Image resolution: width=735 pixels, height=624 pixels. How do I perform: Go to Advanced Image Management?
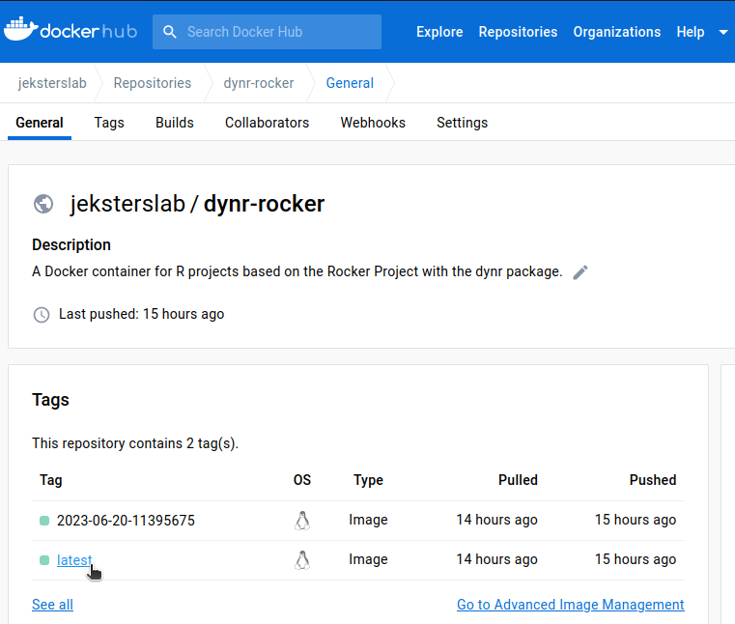(571, 605)
